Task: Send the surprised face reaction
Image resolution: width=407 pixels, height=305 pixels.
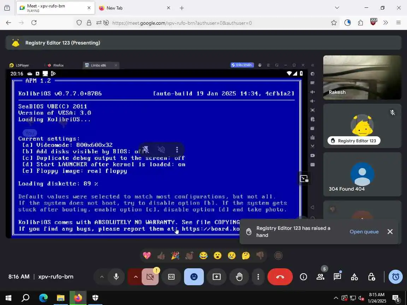Action: click(x=218, y=256)
